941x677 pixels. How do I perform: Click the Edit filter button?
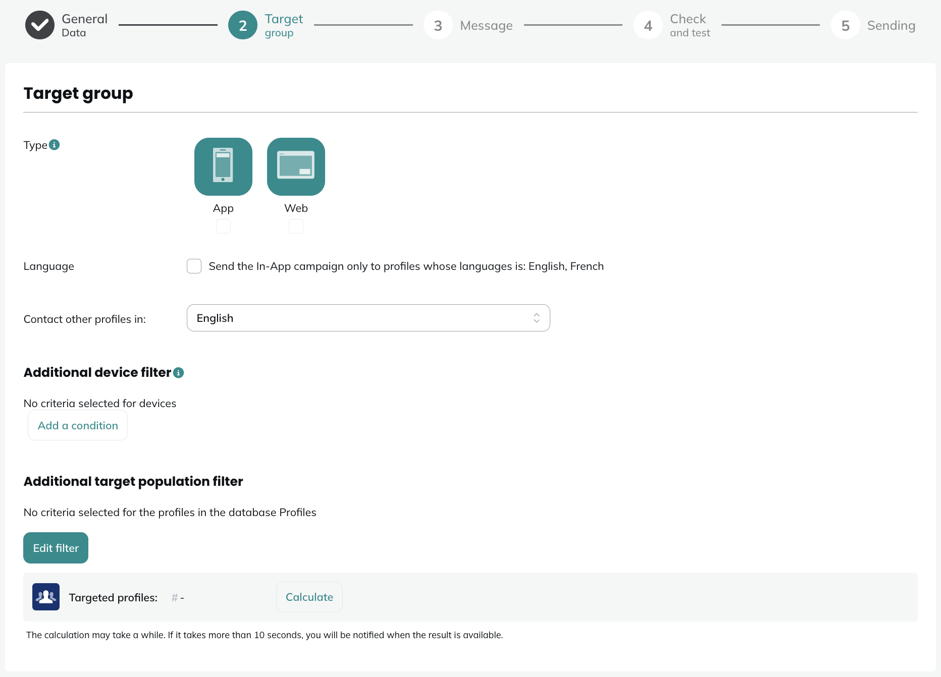pyautogui.click(x=56, y=548)
